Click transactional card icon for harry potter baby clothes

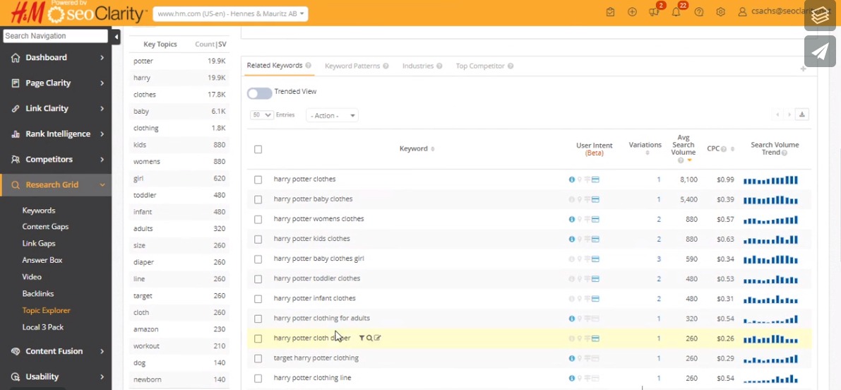595,199
